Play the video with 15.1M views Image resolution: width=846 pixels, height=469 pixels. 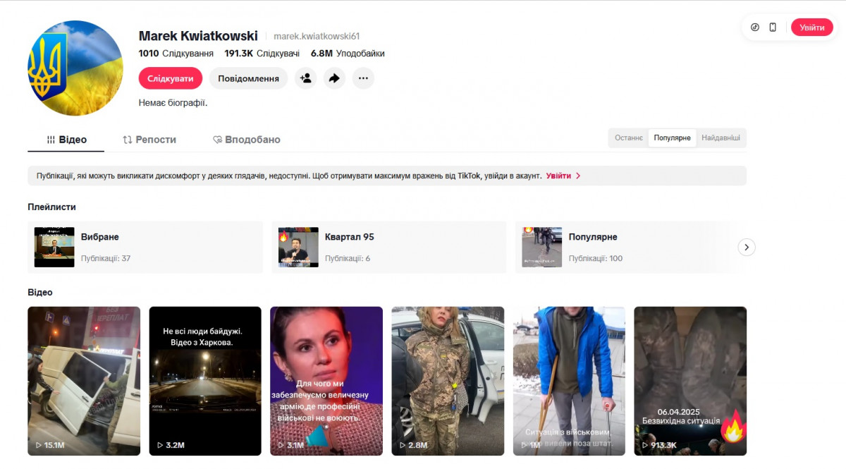pyautogui.click(x=84, y=381)
